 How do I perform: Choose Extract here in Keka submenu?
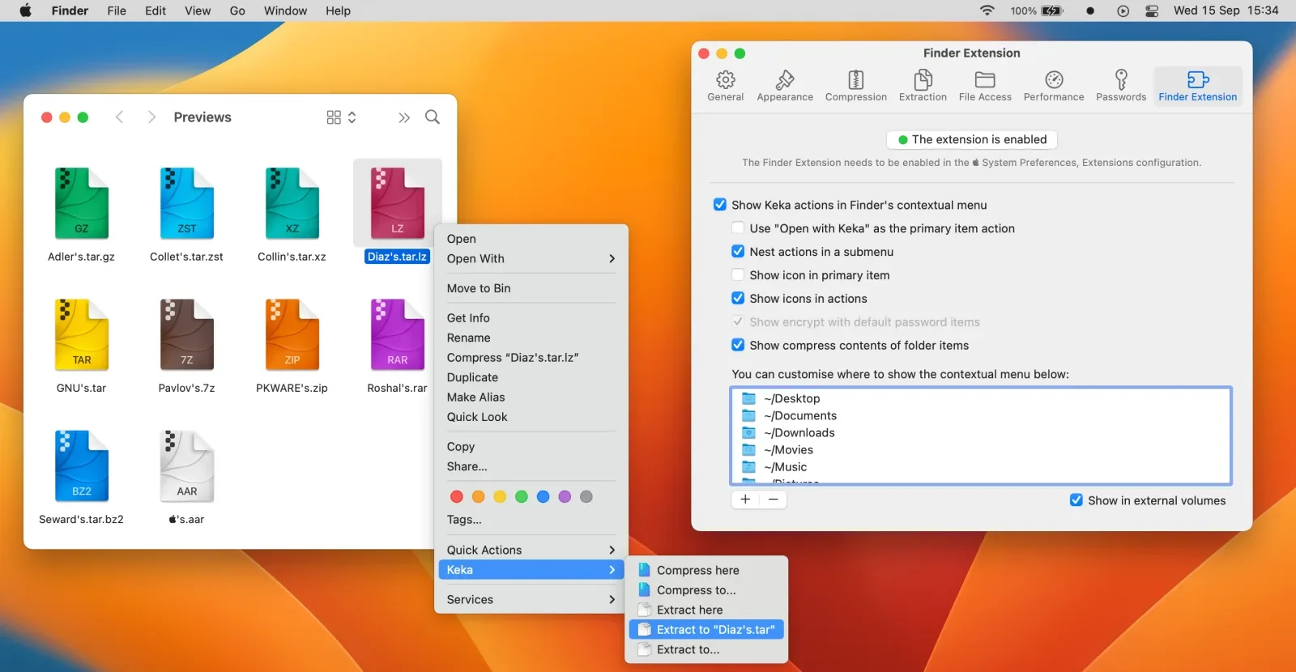coord(707,610)
